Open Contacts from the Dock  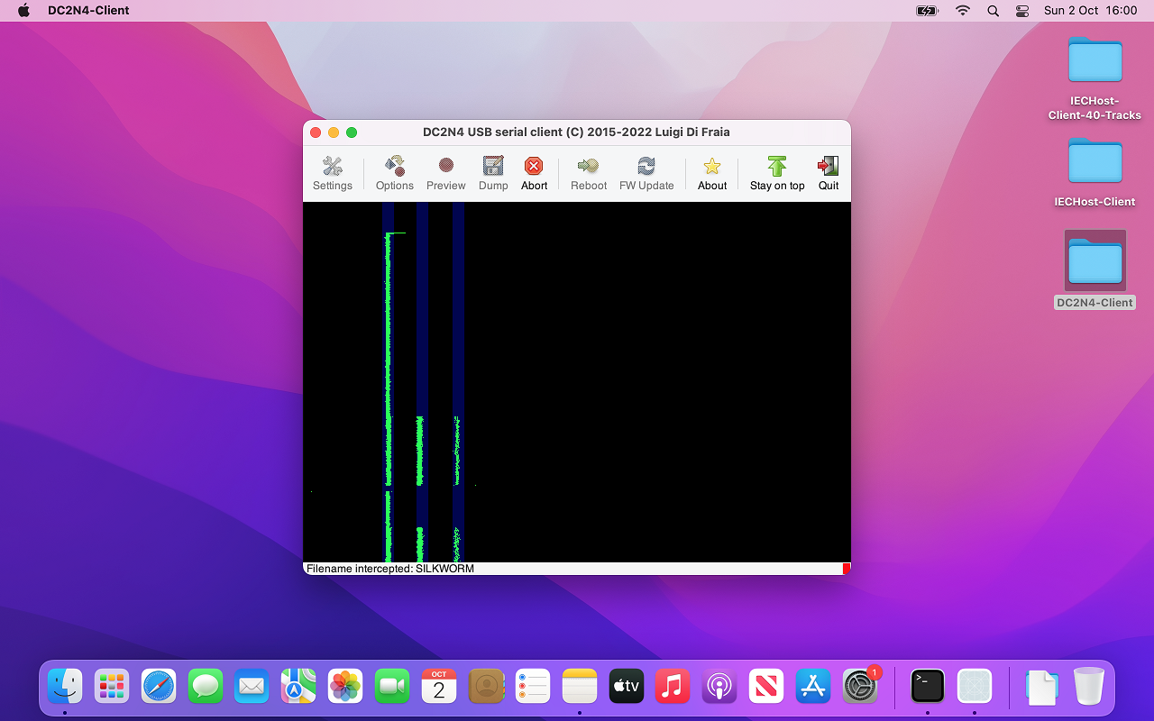(486, 687)
